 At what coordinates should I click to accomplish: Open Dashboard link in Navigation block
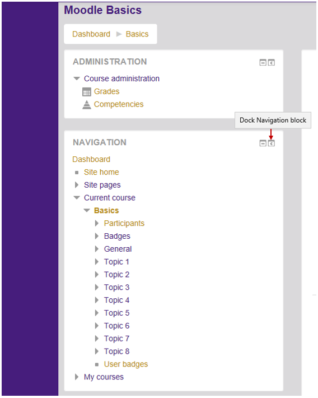point(91,159)
